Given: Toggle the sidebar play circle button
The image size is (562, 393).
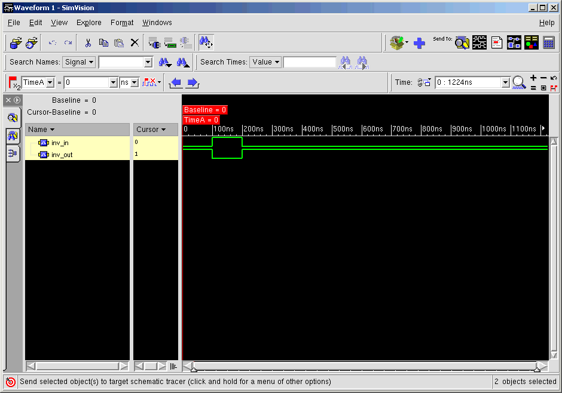Looking at the screenshot, I should (17, 100).
